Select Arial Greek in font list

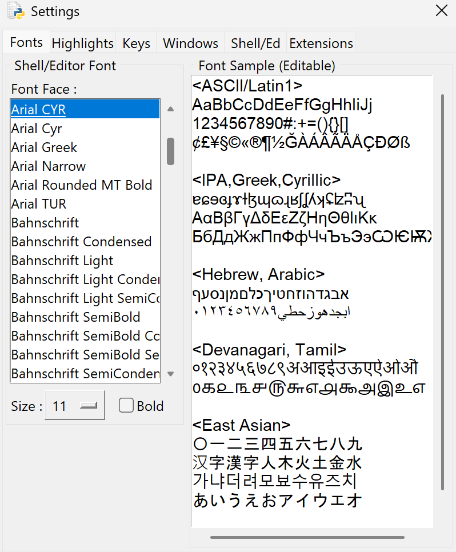pos(44,147)
